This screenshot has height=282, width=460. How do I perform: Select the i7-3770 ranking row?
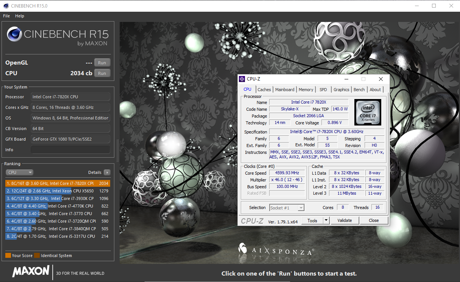click(x=58, y=214)
